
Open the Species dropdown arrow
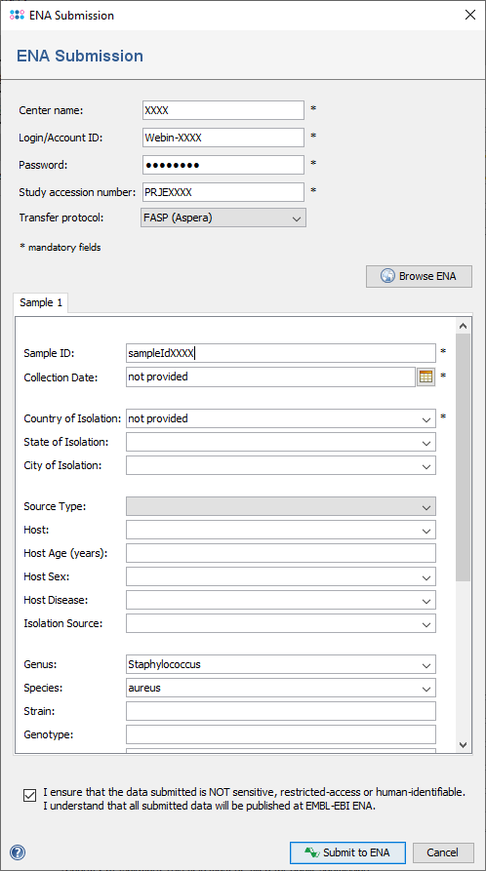coord(425,689)
